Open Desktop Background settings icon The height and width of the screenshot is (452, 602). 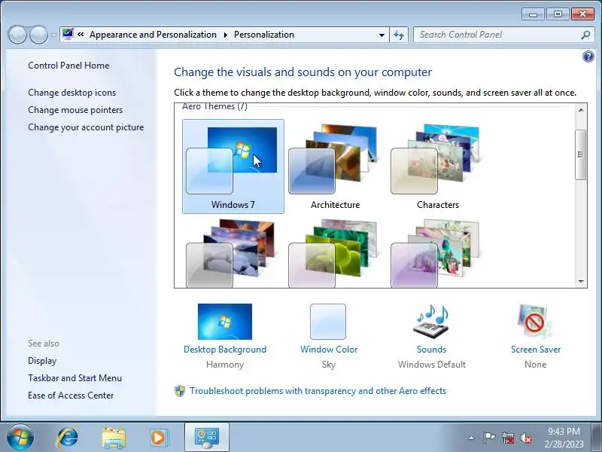tap(225, 322)
